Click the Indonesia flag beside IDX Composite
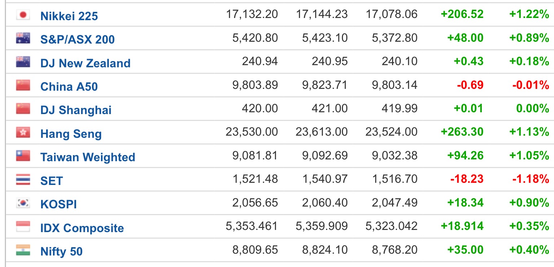 pyautogui.click(x=23, y=227)
